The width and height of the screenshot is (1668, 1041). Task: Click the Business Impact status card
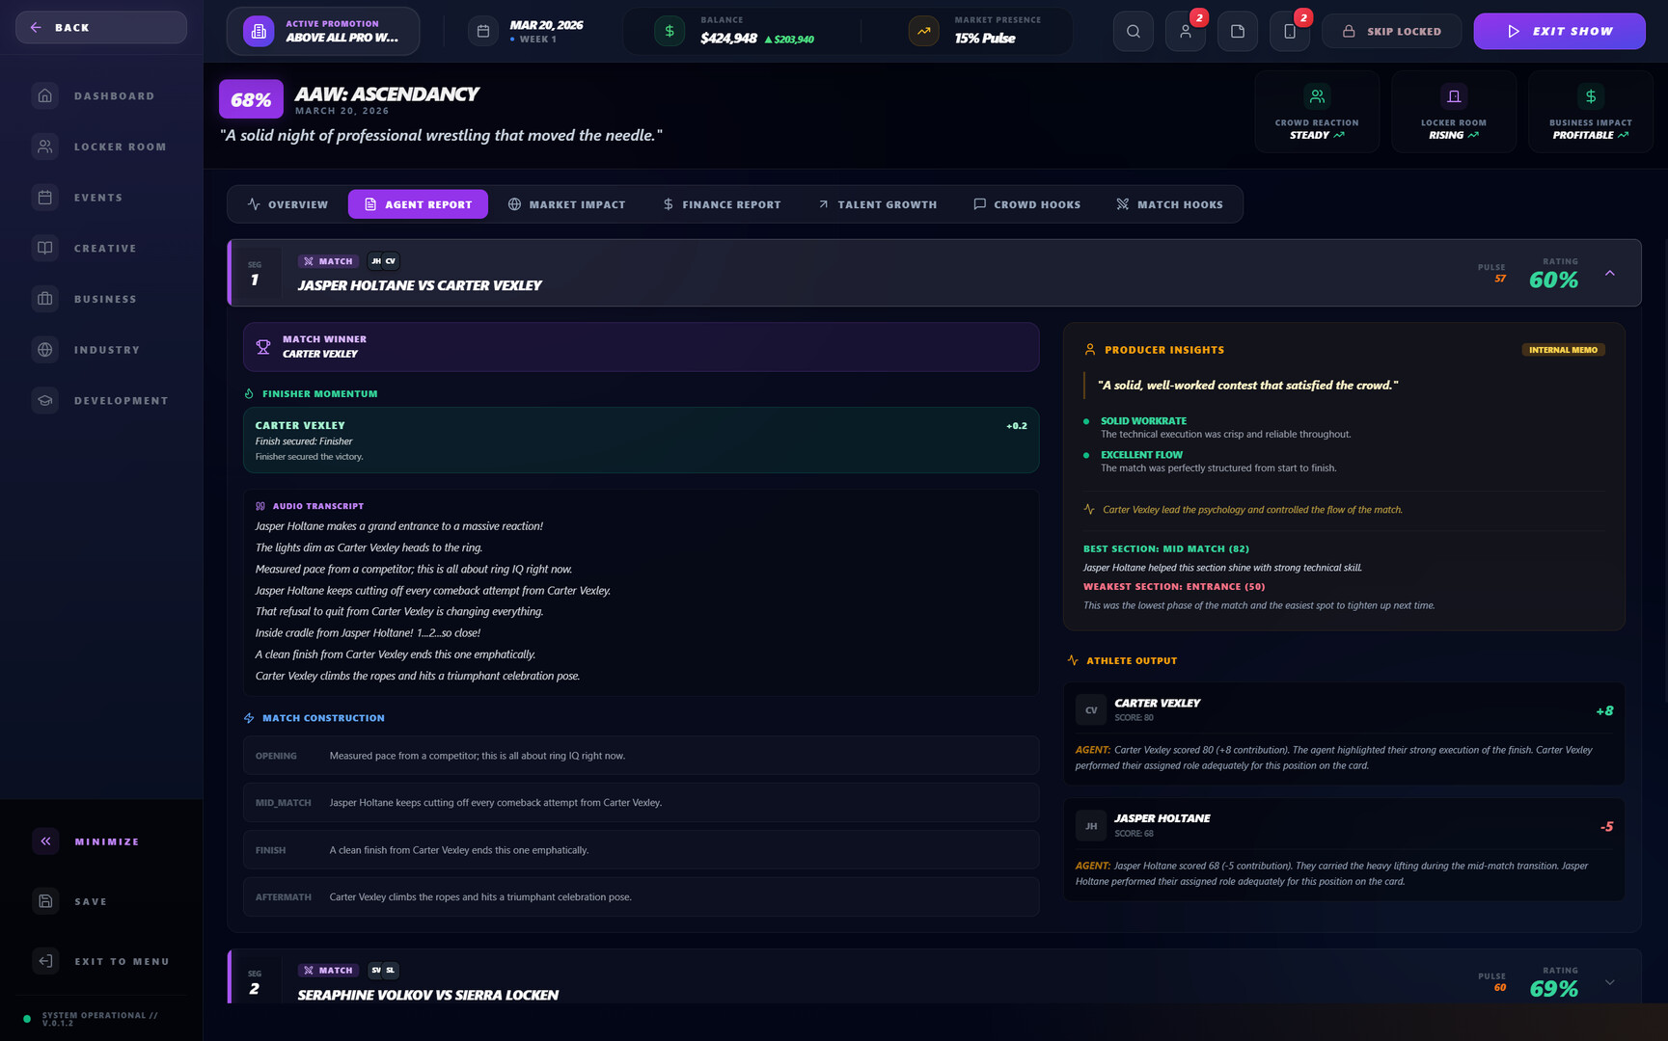[1590, 112]
